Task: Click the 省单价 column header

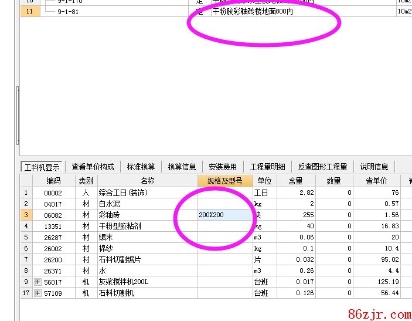Action: point(379,181)
